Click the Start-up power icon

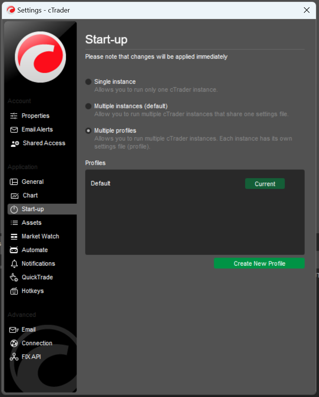(14, 209)
